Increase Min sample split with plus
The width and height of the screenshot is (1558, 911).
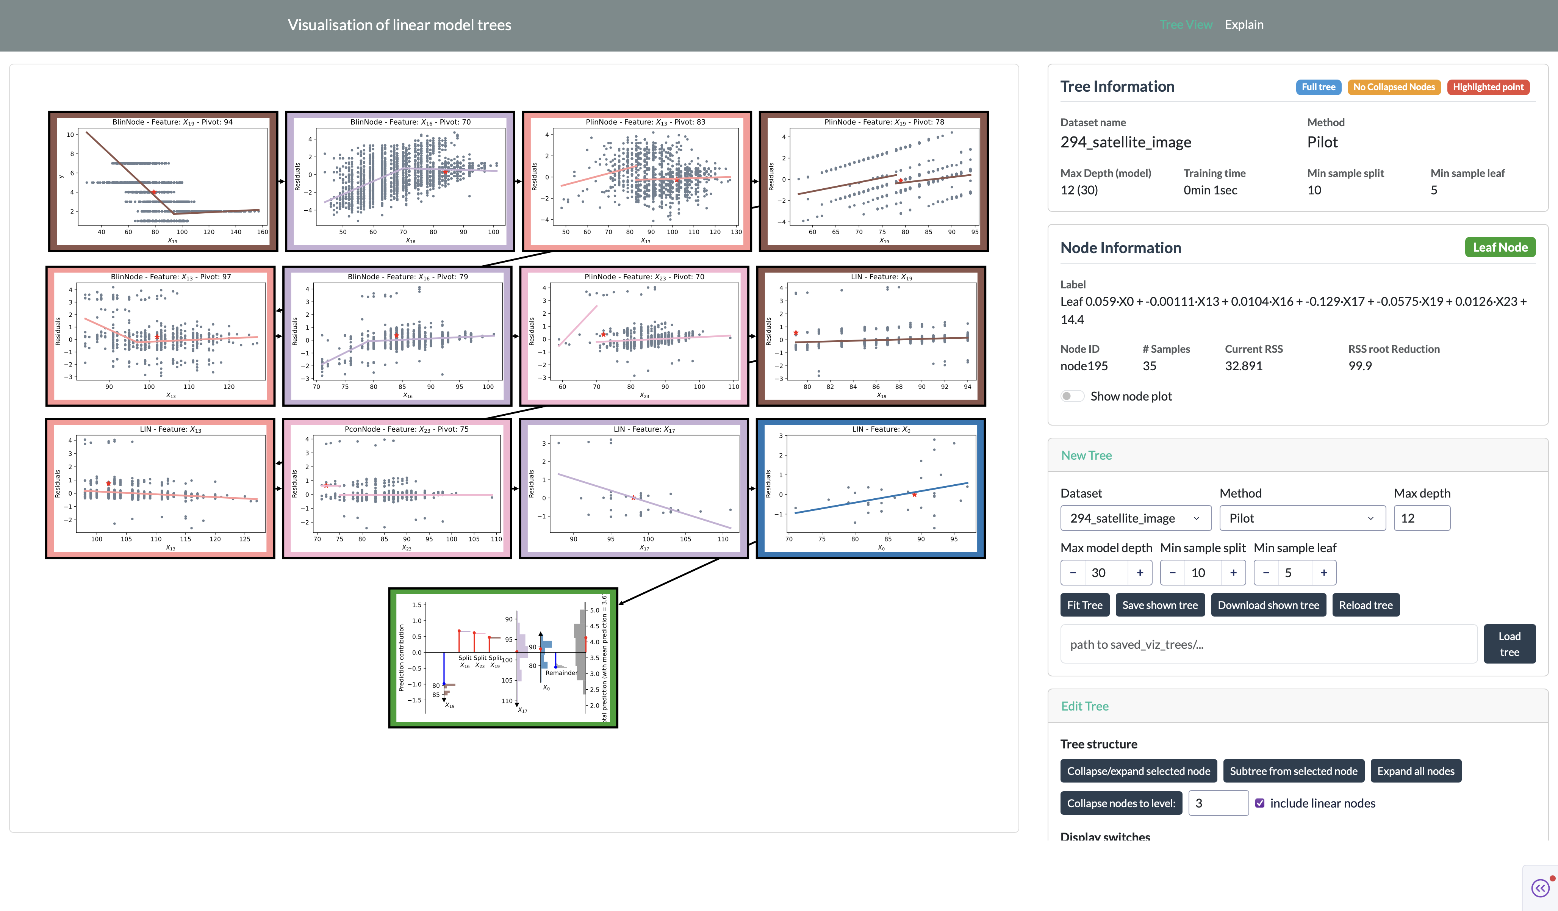[1233, 573]
